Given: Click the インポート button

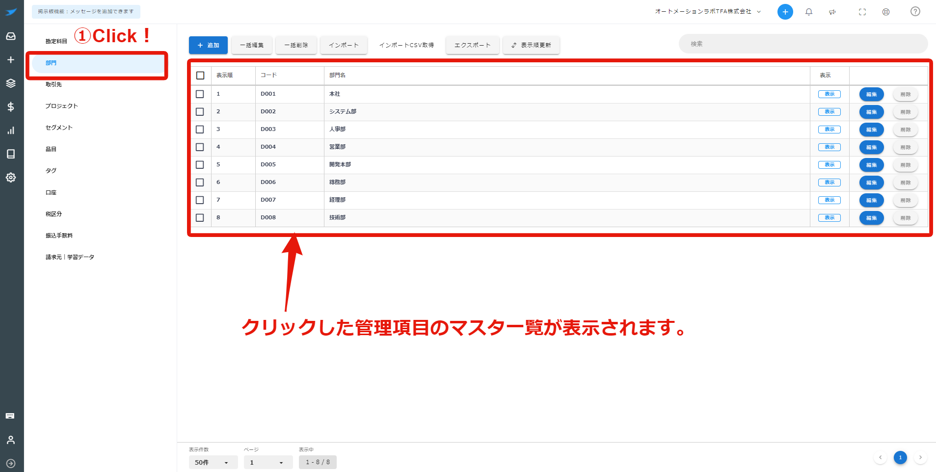Looking at the screenshot, I should click(x=344, y=45).
